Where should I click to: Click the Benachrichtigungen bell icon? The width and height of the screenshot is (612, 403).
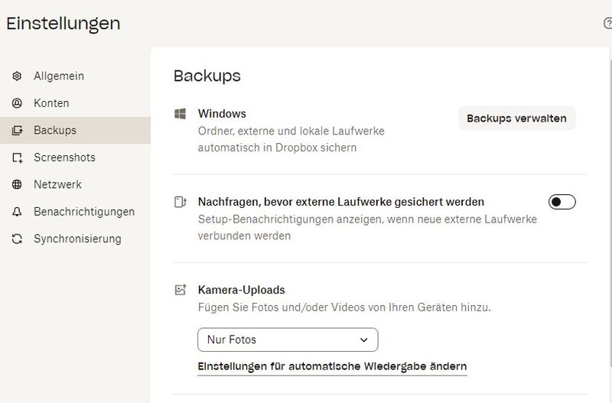click(x=17, y=212)
